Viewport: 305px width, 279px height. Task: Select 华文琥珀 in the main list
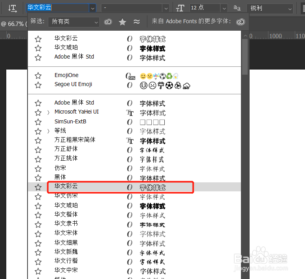click(66, 205)
